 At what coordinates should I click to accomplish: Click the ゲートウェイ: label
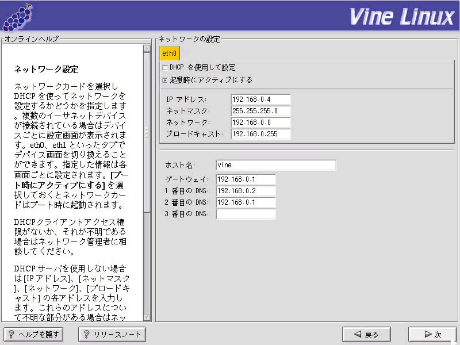pos(187,179)
